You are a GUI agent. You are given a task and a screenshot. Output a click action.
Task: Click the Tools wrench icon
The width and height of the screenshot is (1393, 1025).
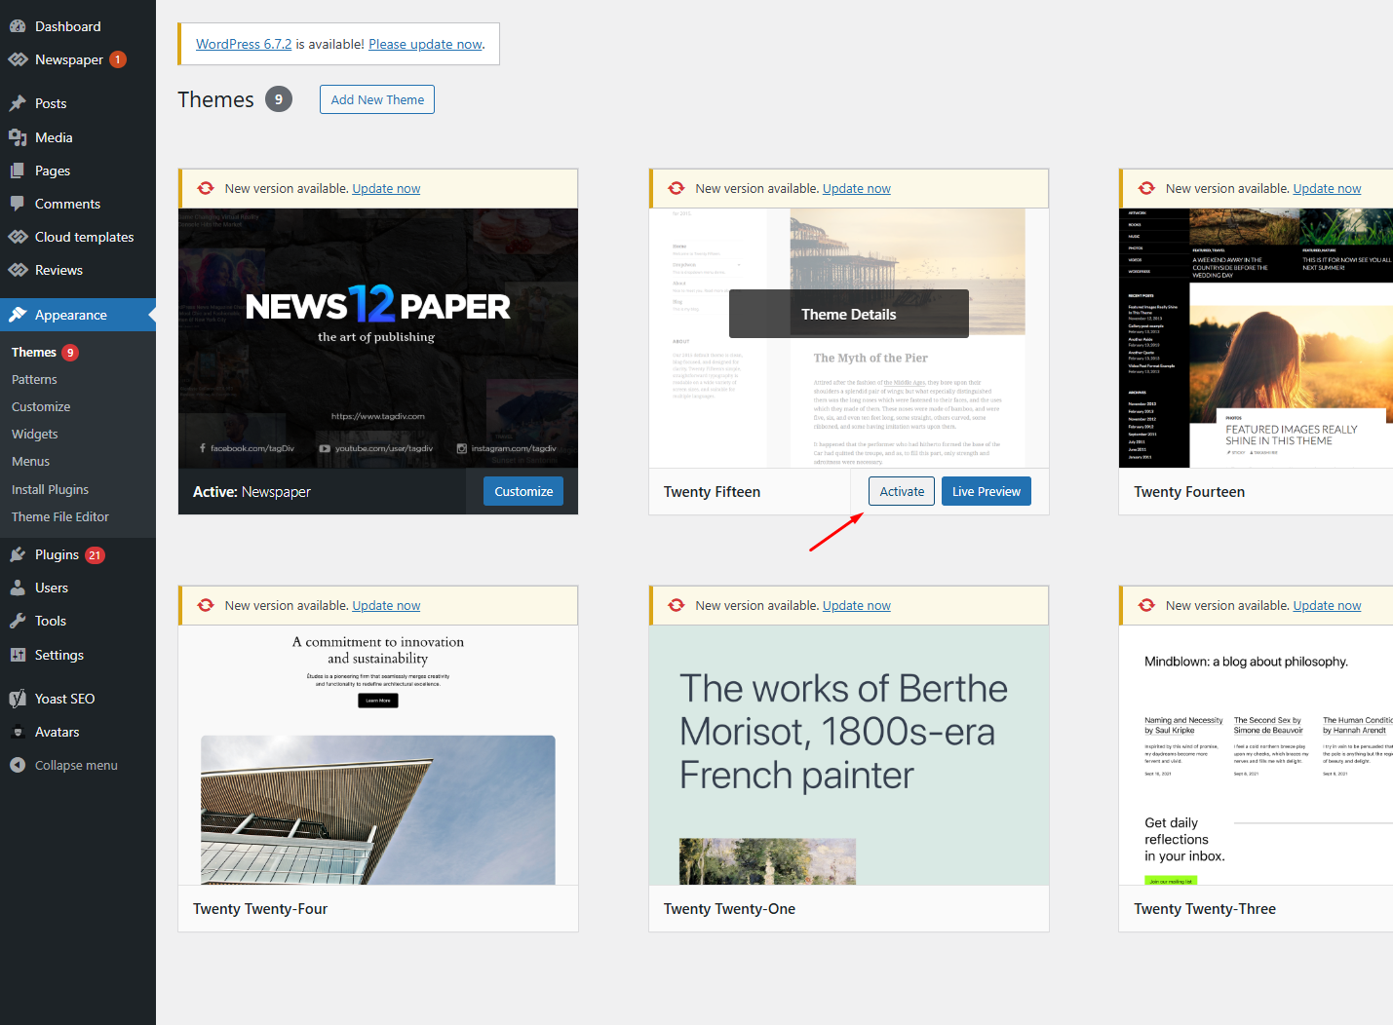point(18,621)
